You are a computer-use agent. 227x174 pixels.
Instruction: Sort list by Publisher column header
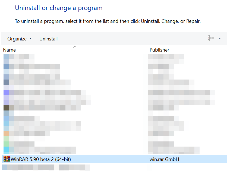tap(159, 50)
